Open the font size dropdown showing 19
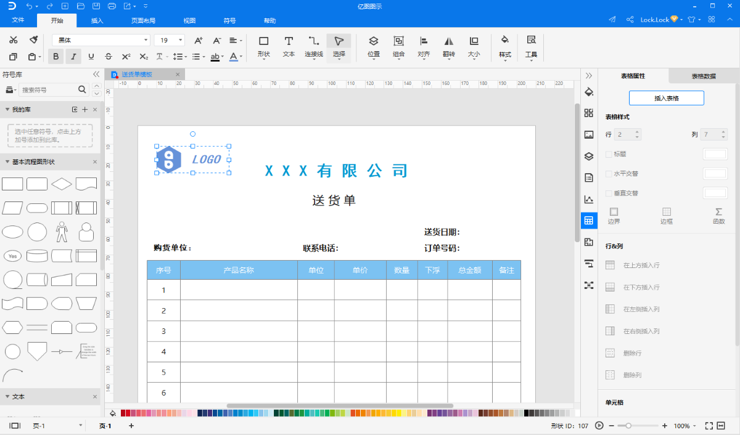Screen dimensions: 740x435 pyautogui.click(x=169, y=40)
